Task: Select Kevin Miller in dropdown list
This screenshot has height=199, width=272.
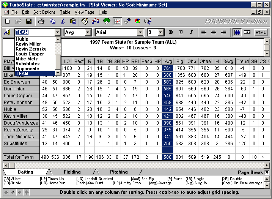Action: pos(35,44)
